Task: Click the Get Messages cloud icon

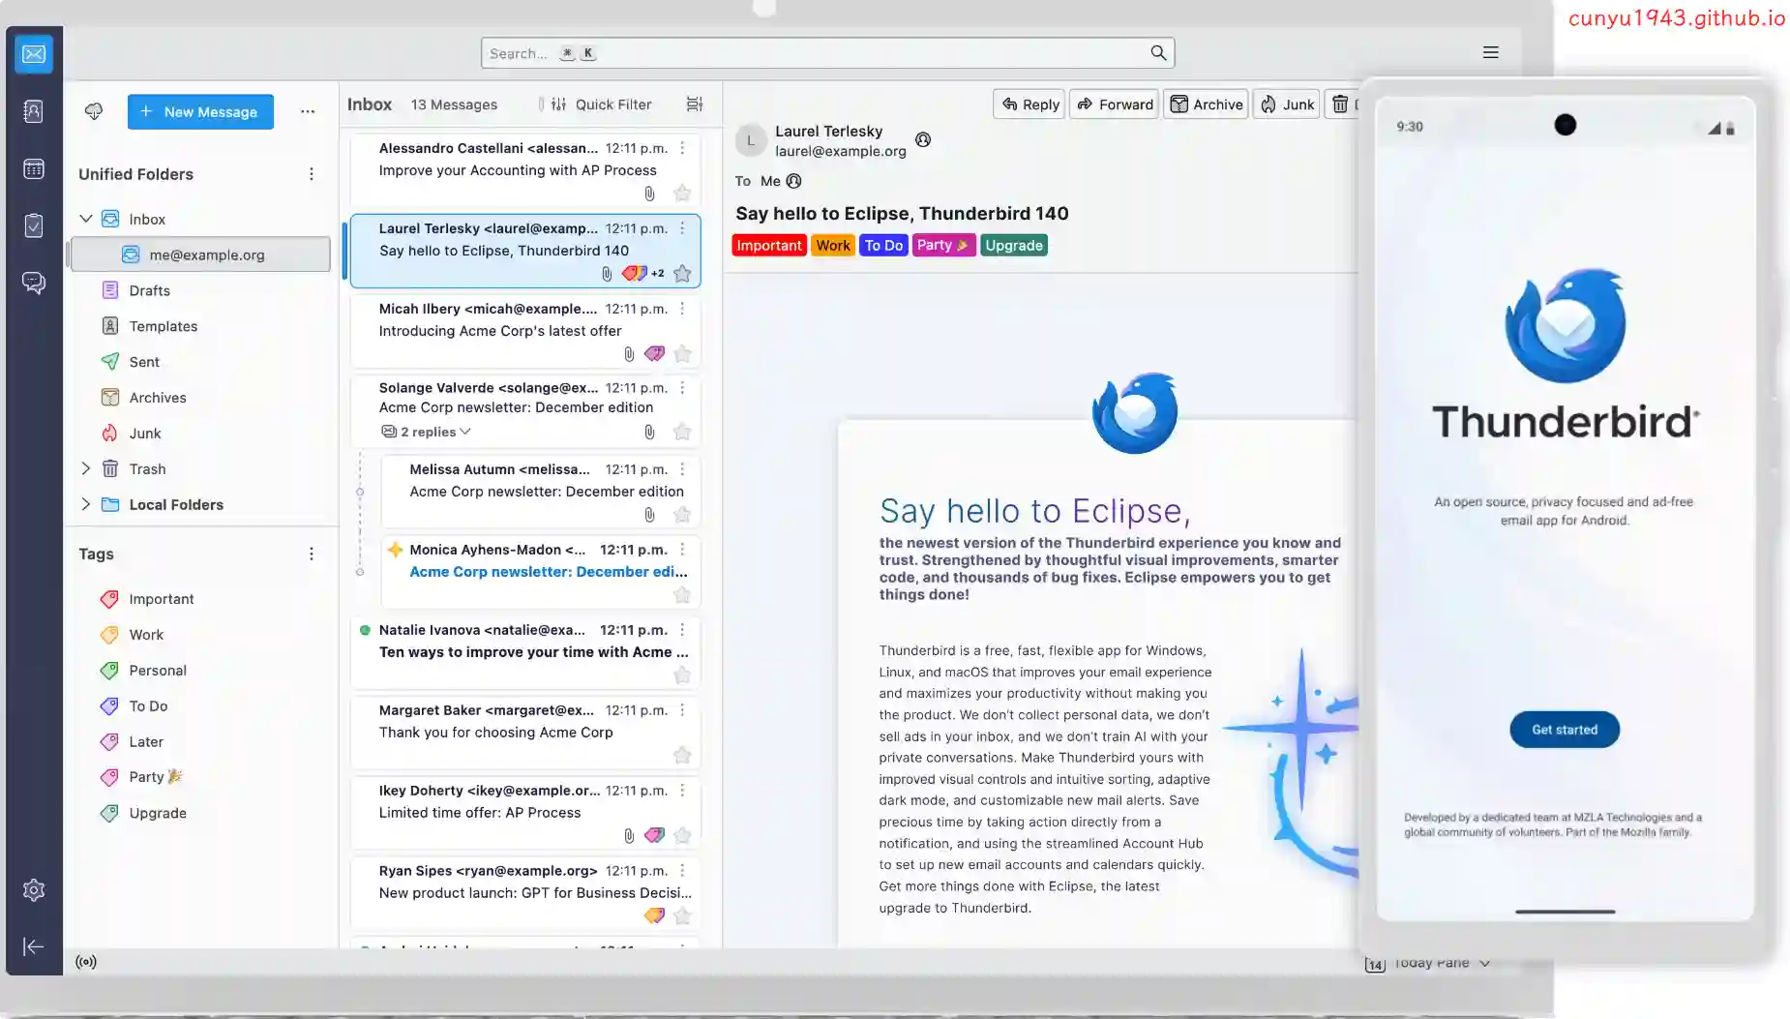Action: point(94,111)
